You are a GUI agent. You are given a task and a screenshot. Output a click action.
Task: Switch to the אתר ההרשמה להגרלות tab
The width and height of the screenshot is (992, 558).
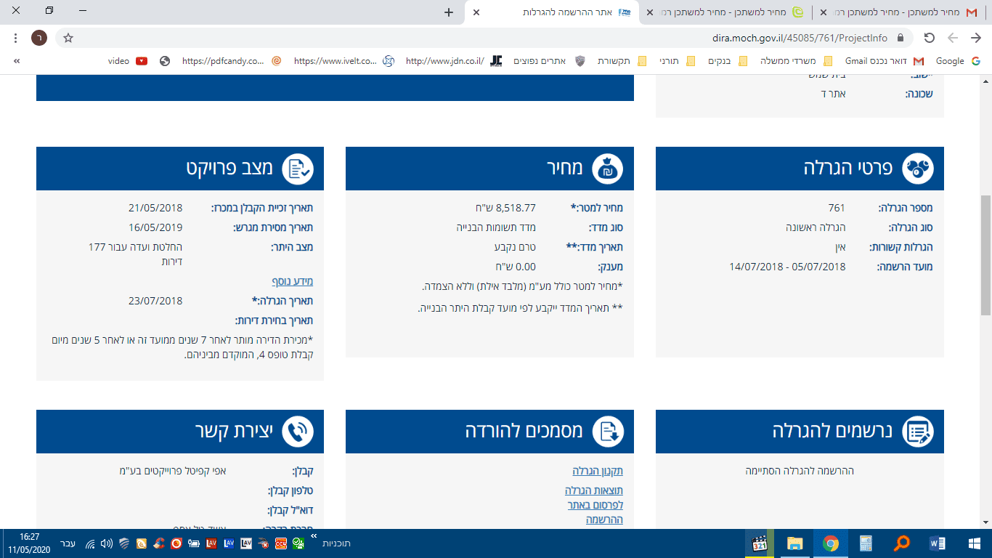coord(552,12)
